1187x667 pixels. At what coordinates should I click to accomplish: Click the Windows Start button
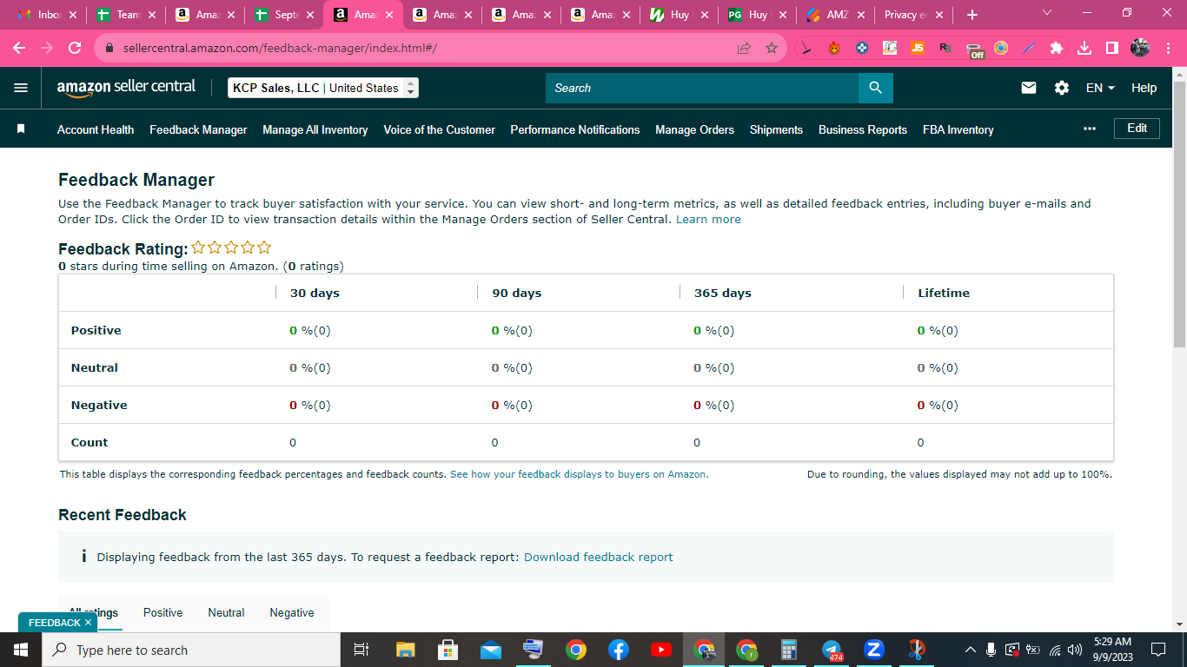click(21, 650)
